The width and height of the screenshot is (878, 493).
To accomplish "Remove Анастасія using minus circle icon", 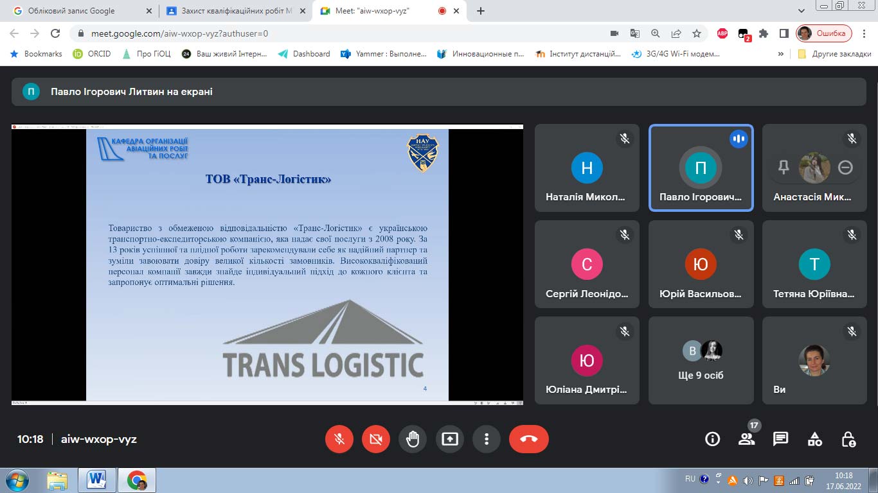I will (x=845, y=168).
